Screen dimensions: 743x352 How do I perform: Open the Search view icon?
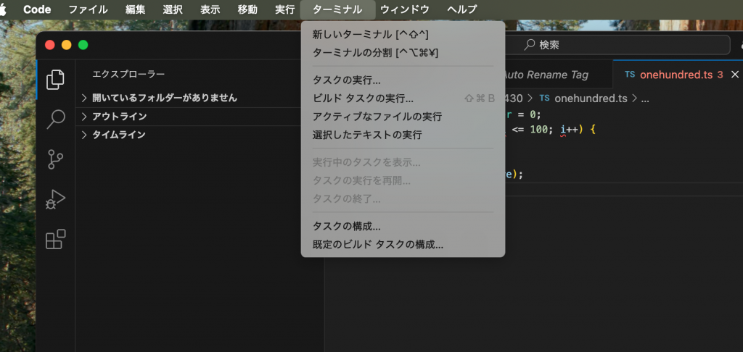tap(55, 120)
